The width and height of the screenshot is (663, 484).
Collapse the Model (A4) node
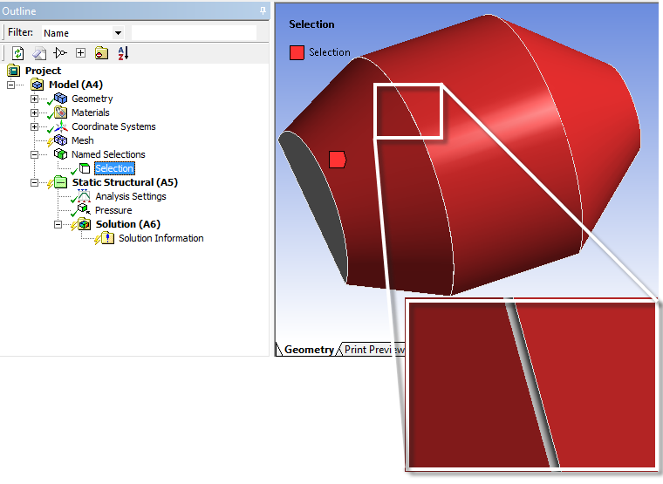11,85
